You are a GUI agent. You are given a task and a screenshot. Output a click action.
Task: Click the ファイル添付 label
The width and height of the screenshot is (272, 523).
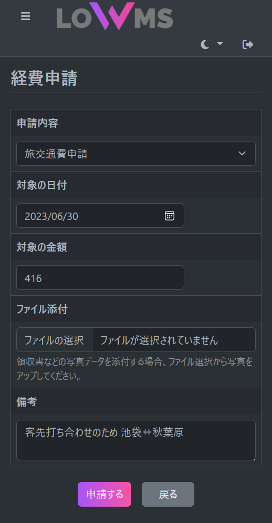tap(42, 309)
